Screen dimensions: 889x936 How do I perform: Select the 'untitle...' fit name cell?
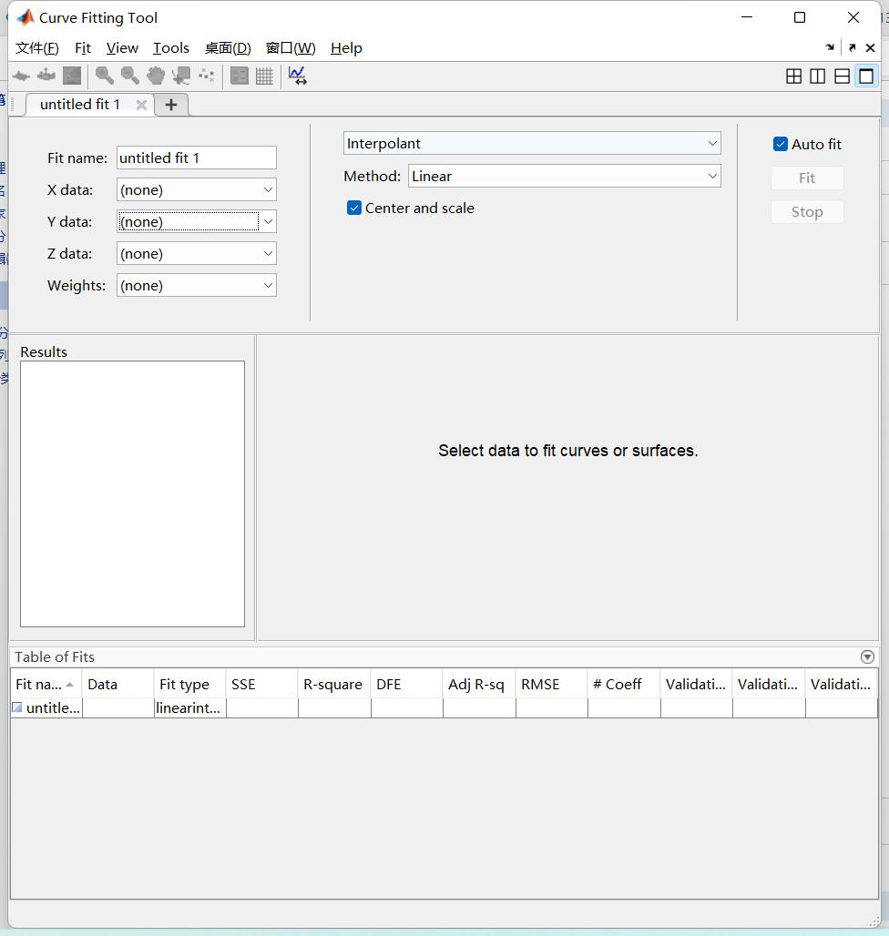tap(46, 708)
